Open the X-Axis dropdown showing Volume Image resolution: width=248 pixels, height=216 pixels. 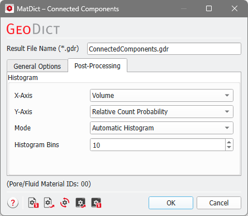click(161, 95)
